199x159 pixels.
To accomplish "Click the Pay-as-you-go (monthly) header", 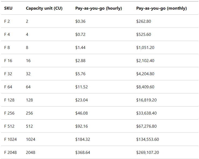I will (161, 8).
